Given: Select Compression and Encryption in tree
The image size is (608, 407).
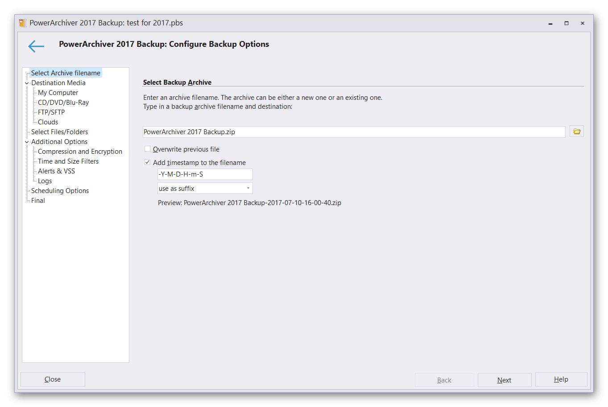Looking at the screenshot, I should [80, 152].
